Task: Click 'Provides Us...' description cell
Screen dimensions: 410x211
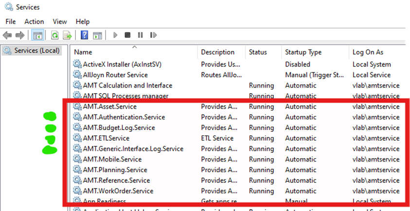Action: (220, 65)
